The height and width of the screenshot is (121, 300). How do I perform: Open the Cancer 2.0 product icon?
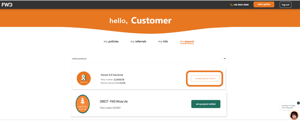(x=84, y=78)
